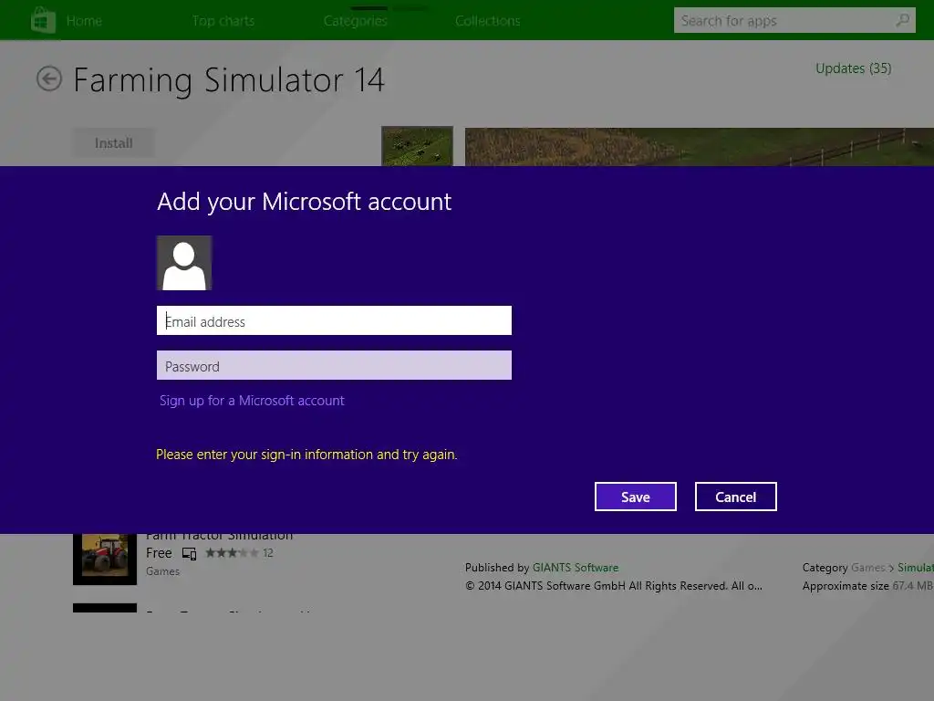Click the Cancel button
This screenshot has width=934, height=701.
point(736,497)
